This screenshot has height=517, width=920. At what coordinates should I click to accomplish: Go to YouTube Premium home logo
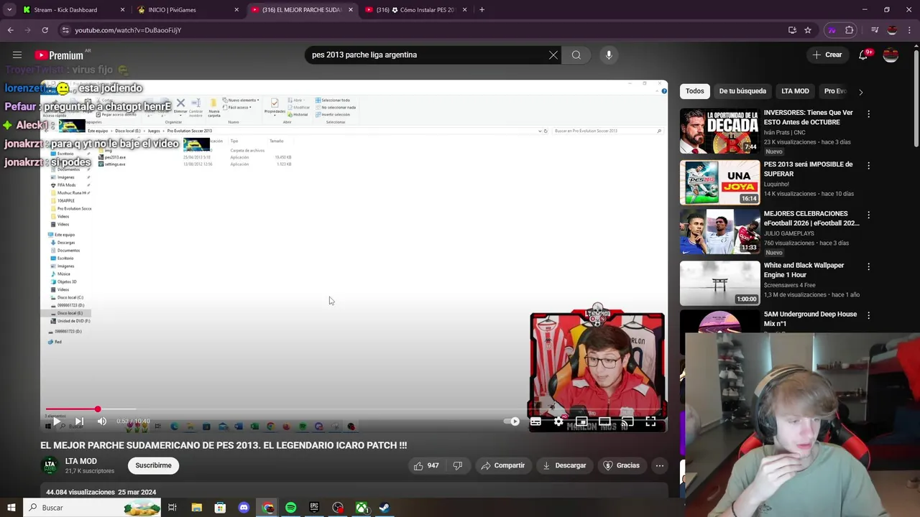(59, 55)
